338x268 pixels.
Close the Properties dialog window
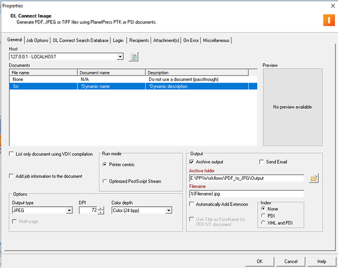point(329,5)
